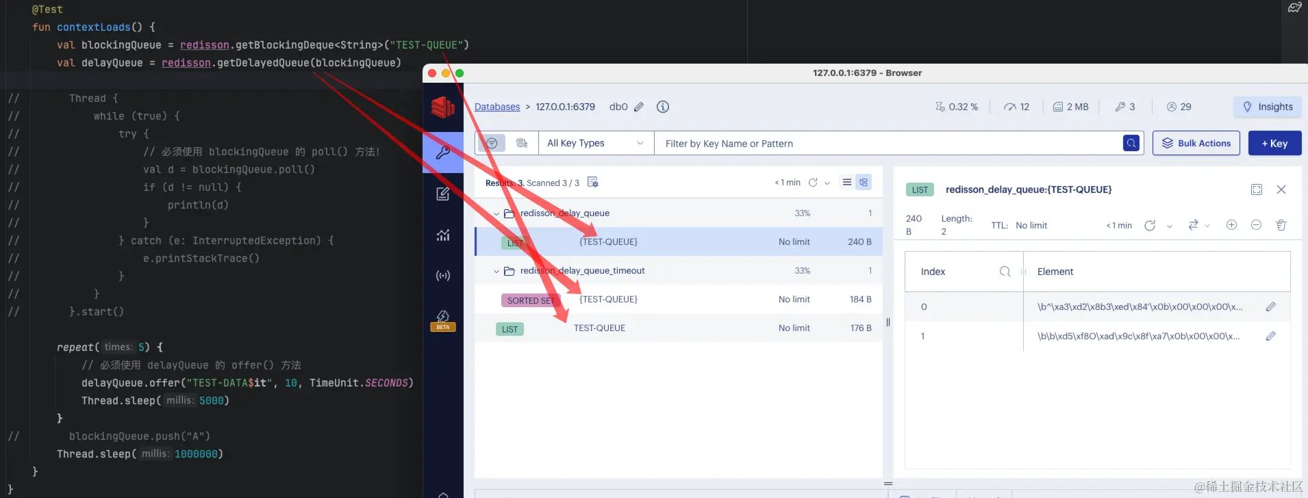
Task: Switch key list to tree view
Action: click(x=864, y=182)
